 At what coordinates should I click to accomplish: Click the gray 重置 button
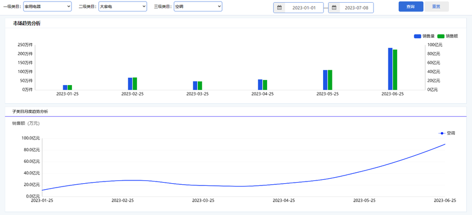[436, 7]
